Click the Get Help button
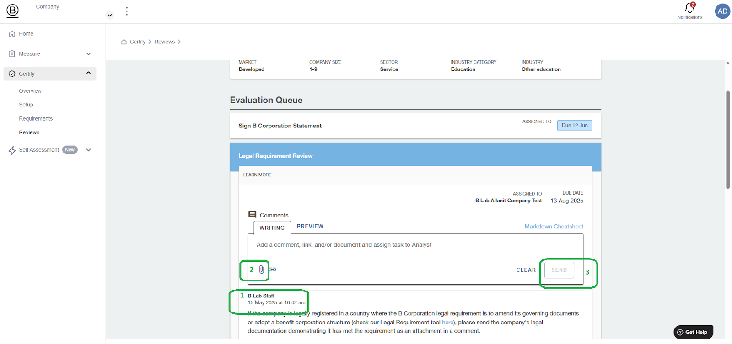This screenshot has height=344, width=732. coord(694,332)
